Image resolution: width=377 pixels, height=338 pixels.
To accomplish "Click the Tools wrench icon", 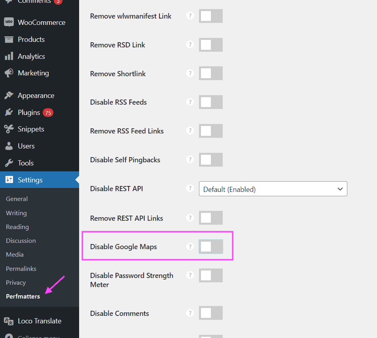I will click(9, 163).
